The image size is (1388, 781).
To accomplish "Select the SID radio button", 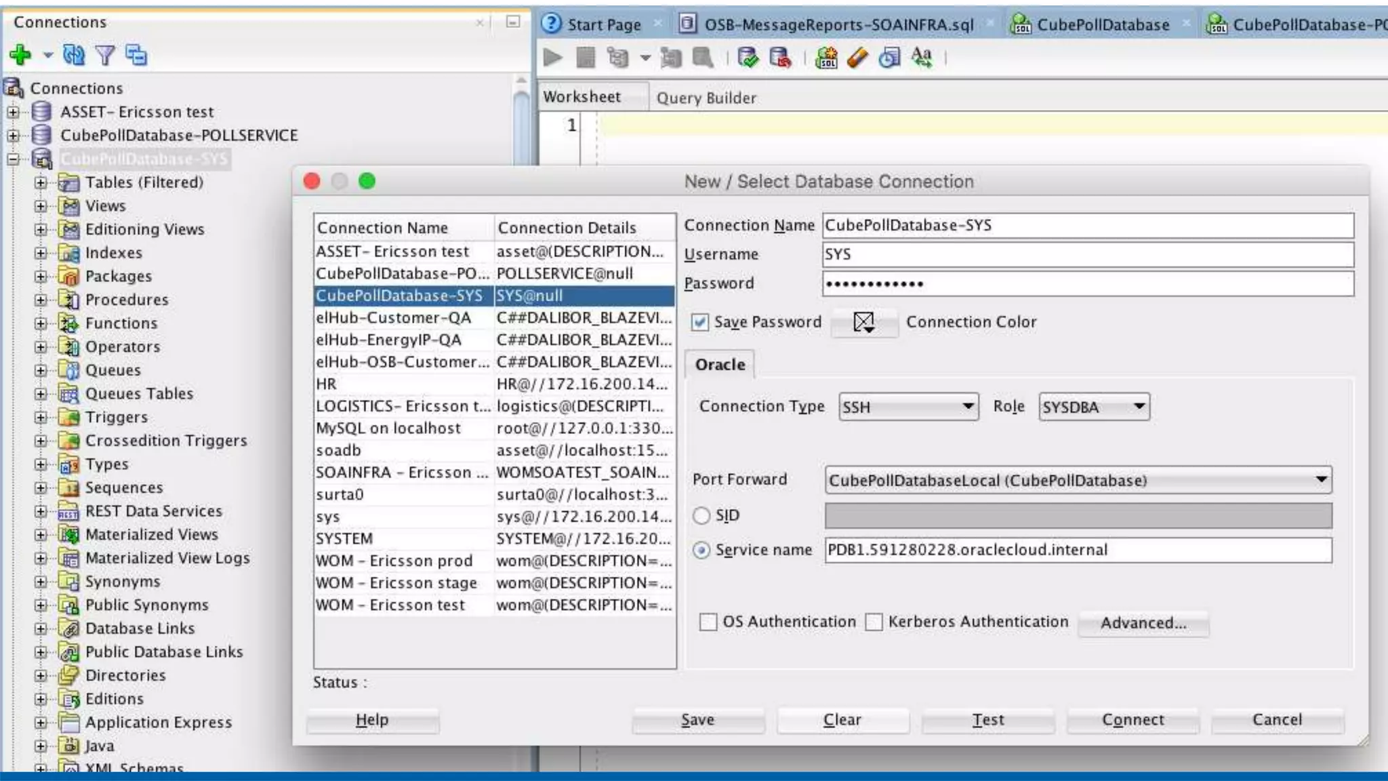I will [x=701, y=516].
